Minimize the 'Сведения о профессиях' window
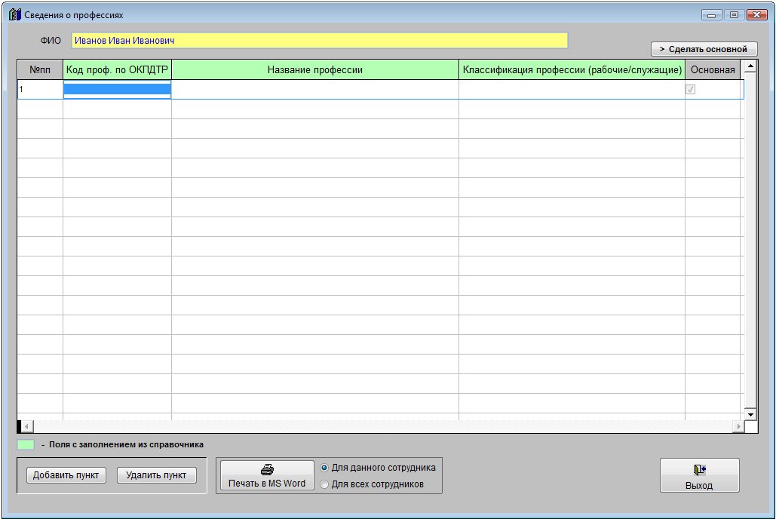776x519 pixels. [712, 15]
